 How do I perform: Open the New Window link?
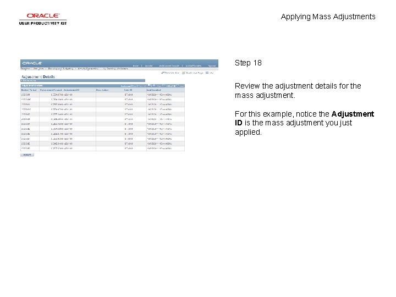[x=170, y=73]
